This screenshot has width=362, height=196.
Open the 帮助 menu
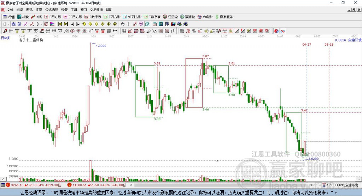[109, 10]
